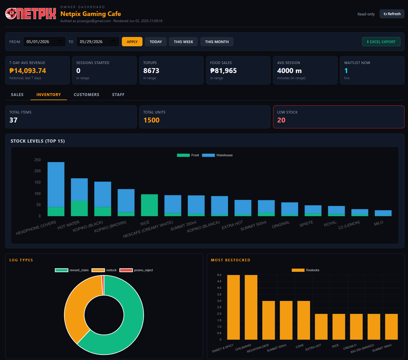Image resolution: width=408 pixels, height=360 pixels.
Task: Toggle Restocks legend in Most Restocked chart
Action: click(305, 270)
